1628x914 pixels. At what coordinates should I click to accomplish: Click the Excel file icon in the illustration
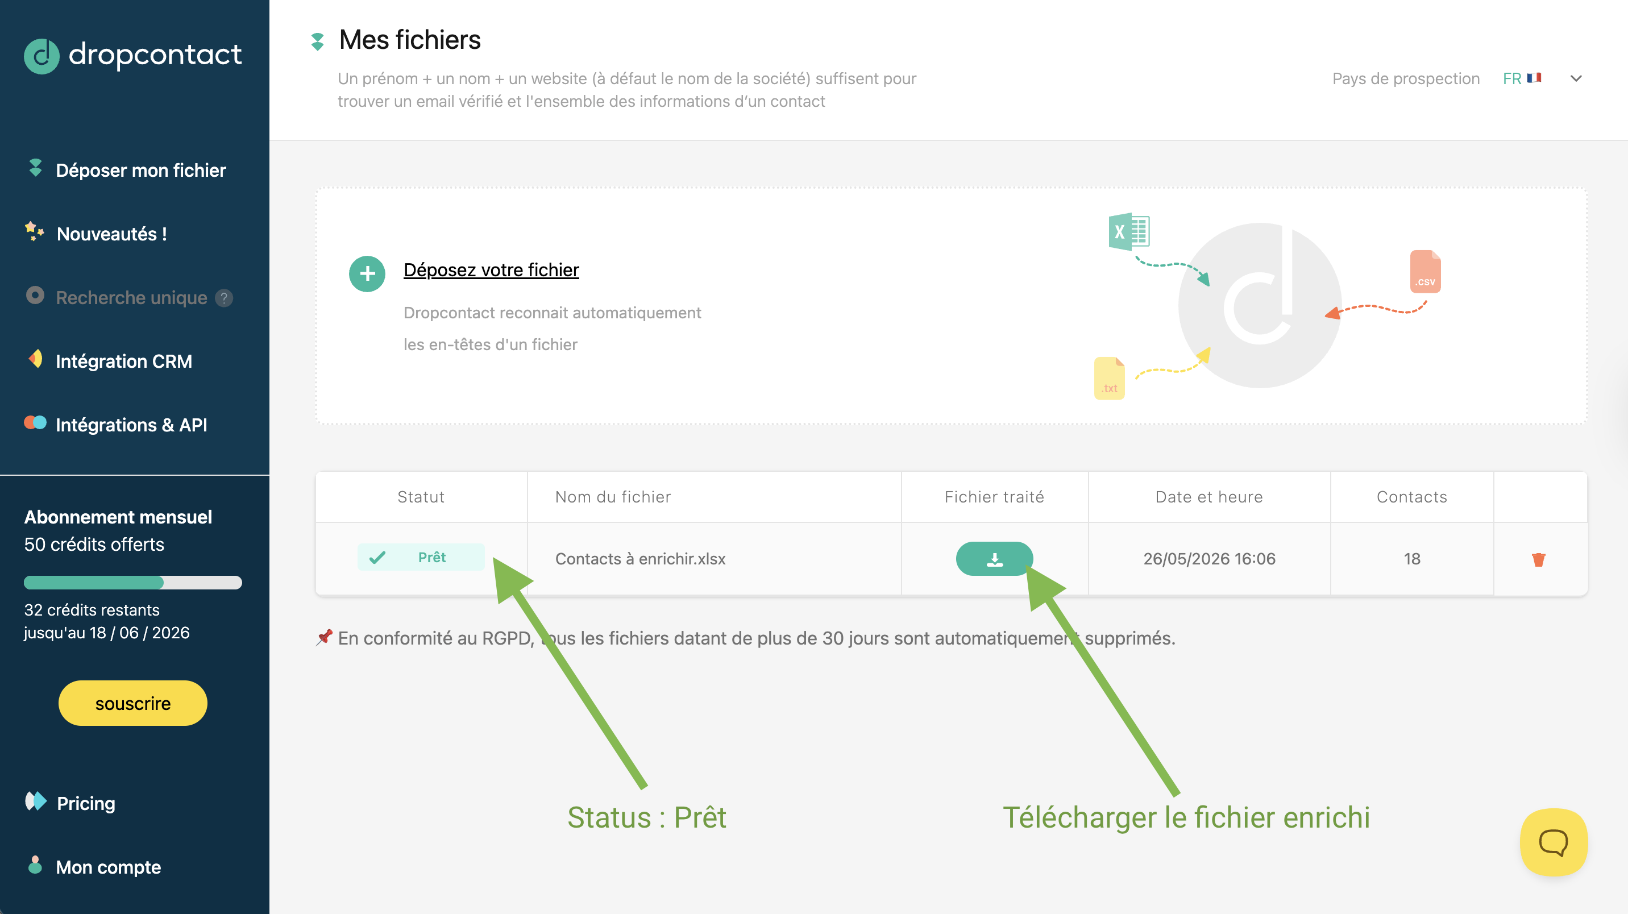click(1129, 232)
